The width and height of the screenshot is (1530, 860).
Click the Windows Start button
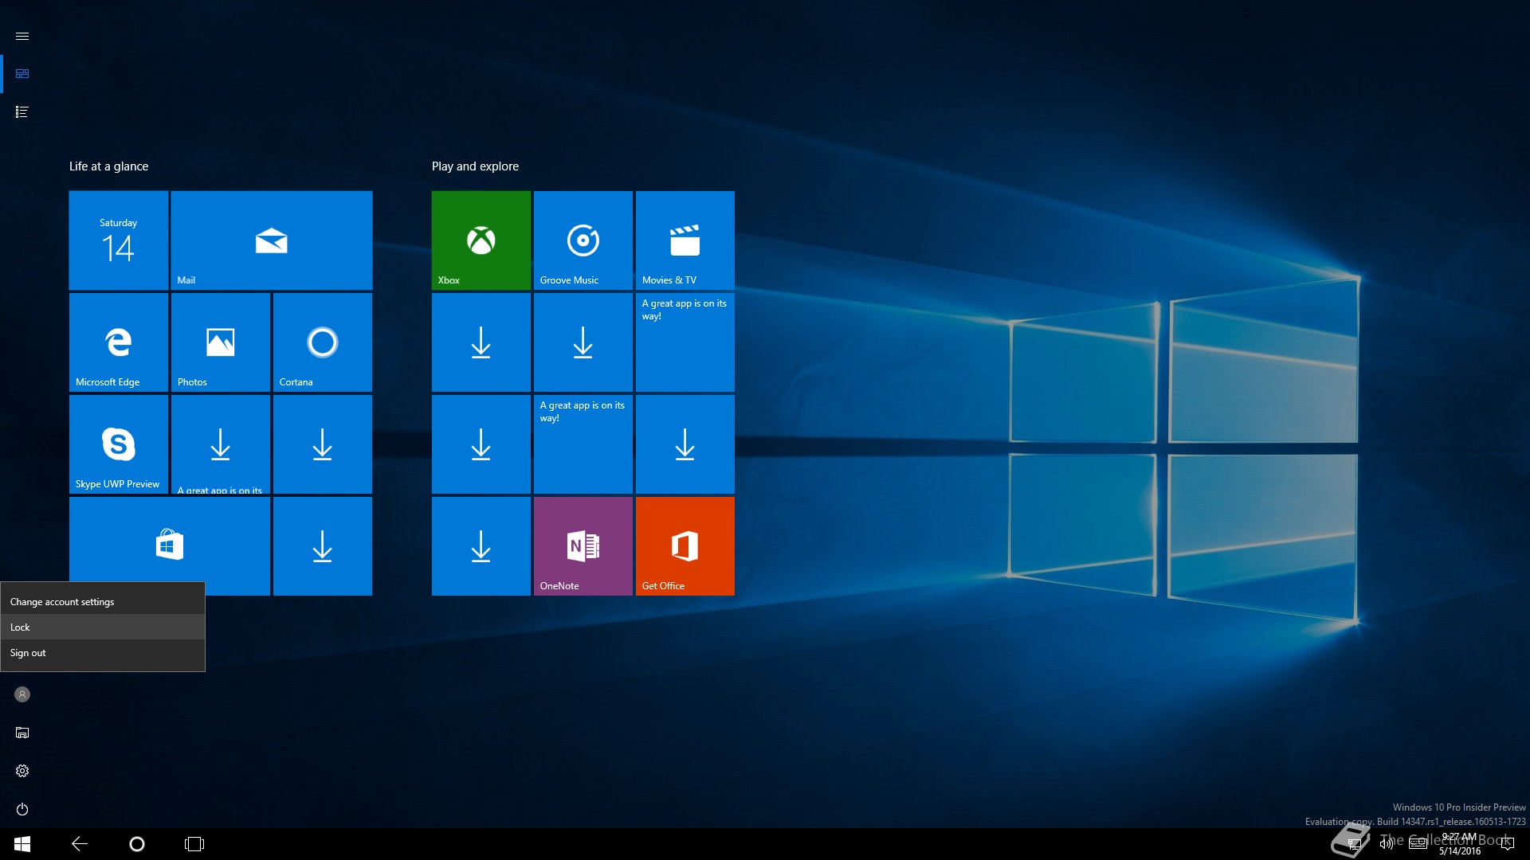click(22, 844)
